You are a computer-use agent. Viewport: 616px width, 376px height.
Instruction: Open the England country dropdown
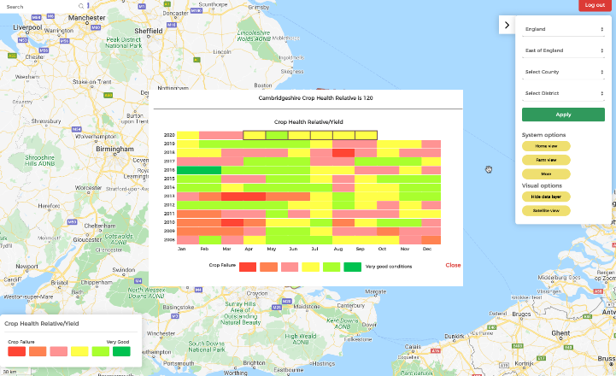[x=563, y=29]
